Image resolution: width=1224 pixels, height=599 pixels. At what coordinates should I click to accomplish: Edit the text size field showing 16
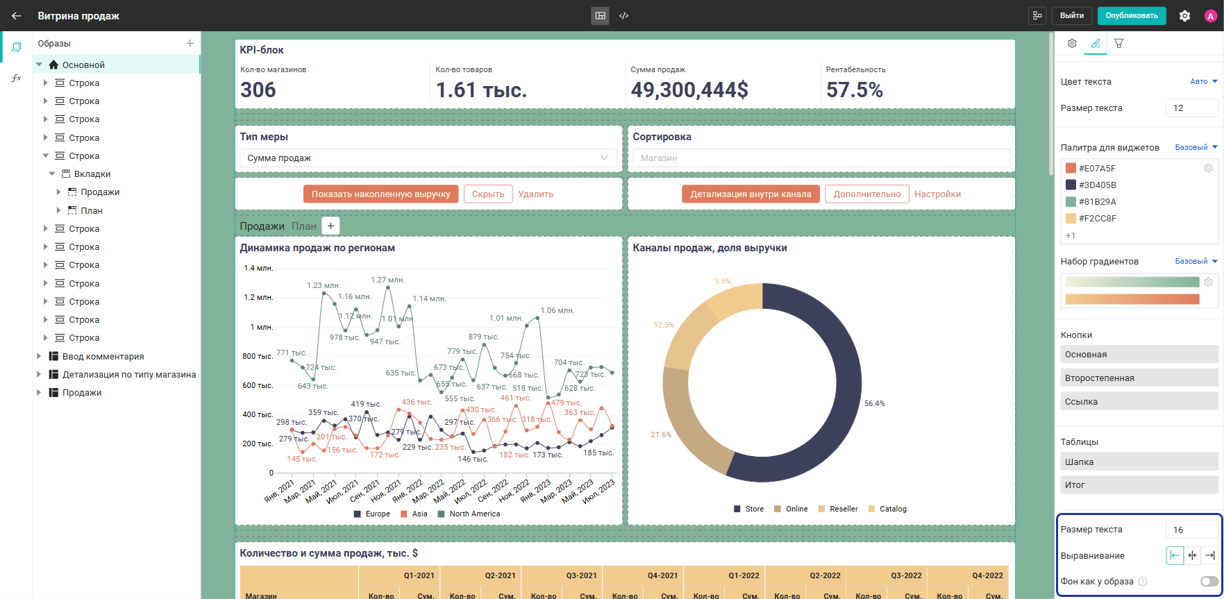1191,530
